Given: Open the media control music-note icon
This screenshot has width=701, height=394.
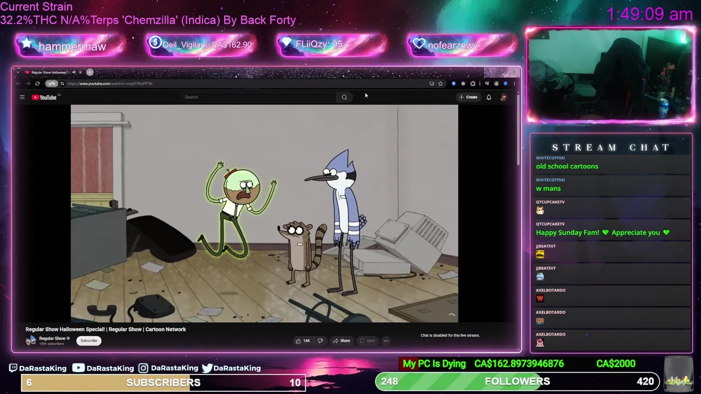Looking at the screenshot, I should pos(486,84).
